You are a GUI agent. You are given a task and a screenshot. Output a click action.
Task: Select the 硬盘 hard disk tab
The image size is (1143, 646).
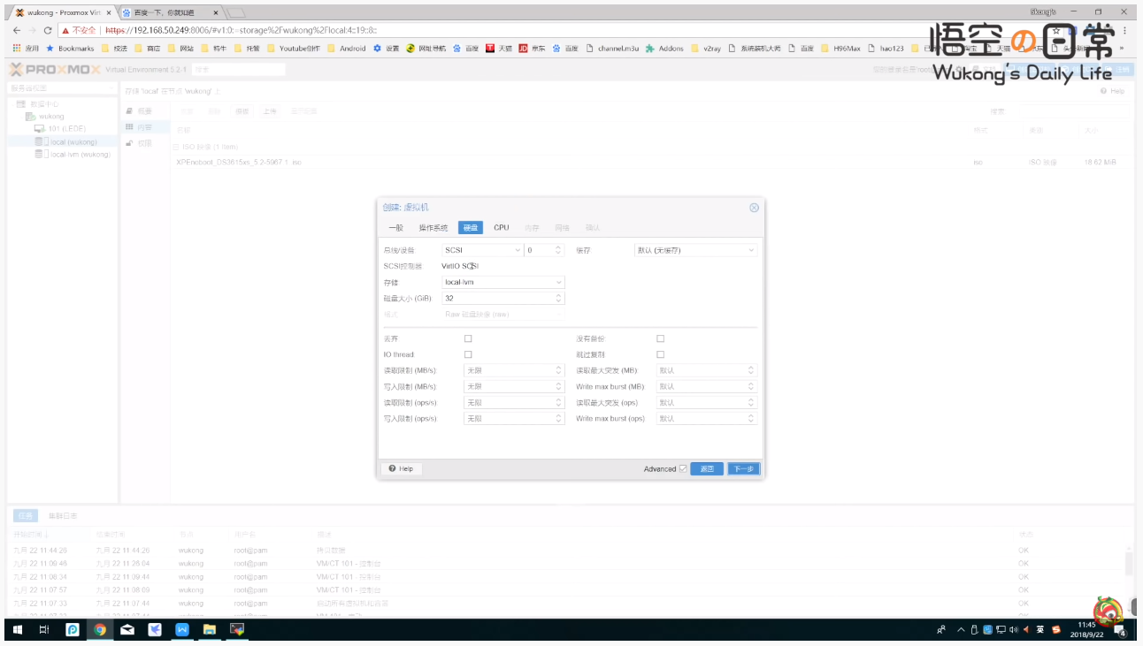click(x=471, y=228)
